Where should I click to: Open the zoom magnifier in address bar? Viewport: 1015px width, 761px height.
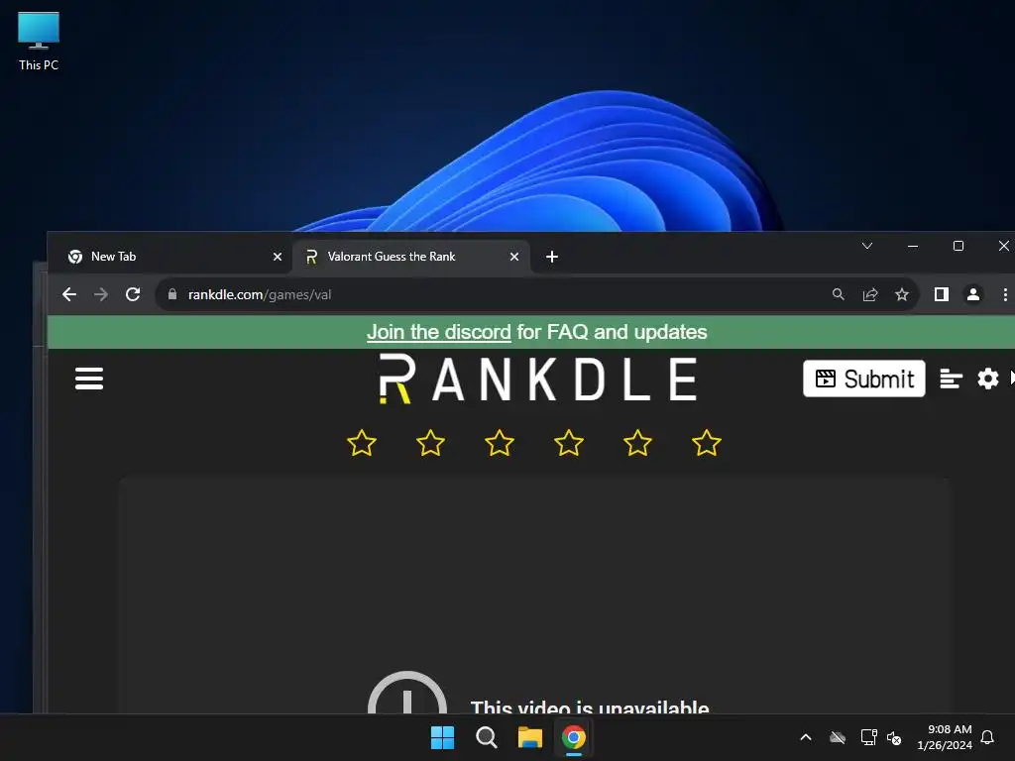pos(839,294)
